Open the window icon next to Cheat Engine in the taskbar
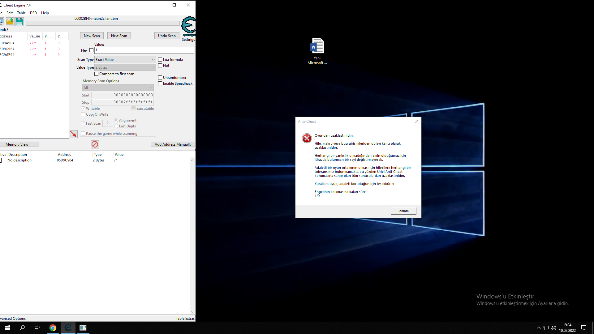Screen dimensions: 594x334 tap(83, 328)
